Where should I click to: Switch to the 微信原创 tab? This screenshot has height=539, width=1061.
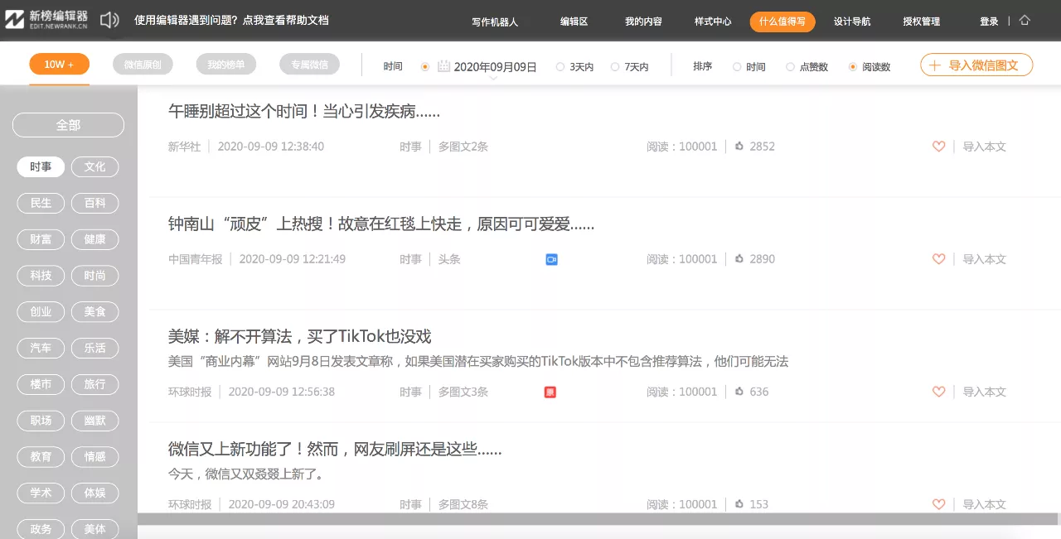click(143, 64)
